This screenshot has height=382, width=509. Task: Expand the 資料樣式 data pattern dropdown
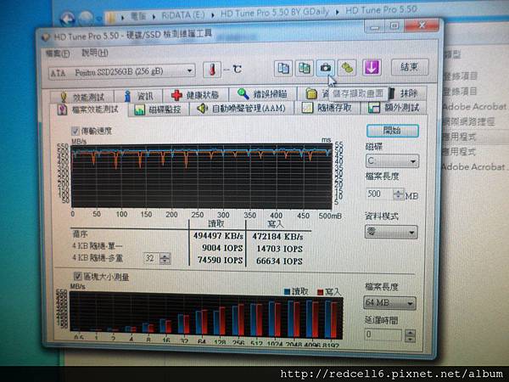tap(391, 233)
